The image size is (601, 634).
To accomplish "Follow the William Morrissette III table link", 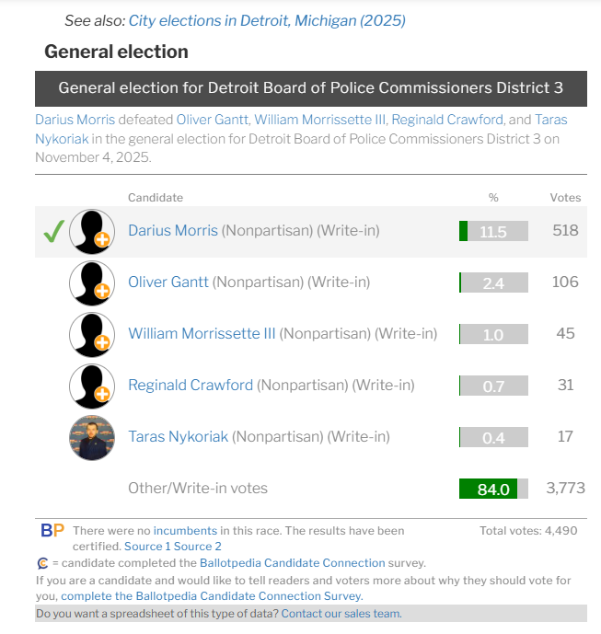I will coord(202,334).
